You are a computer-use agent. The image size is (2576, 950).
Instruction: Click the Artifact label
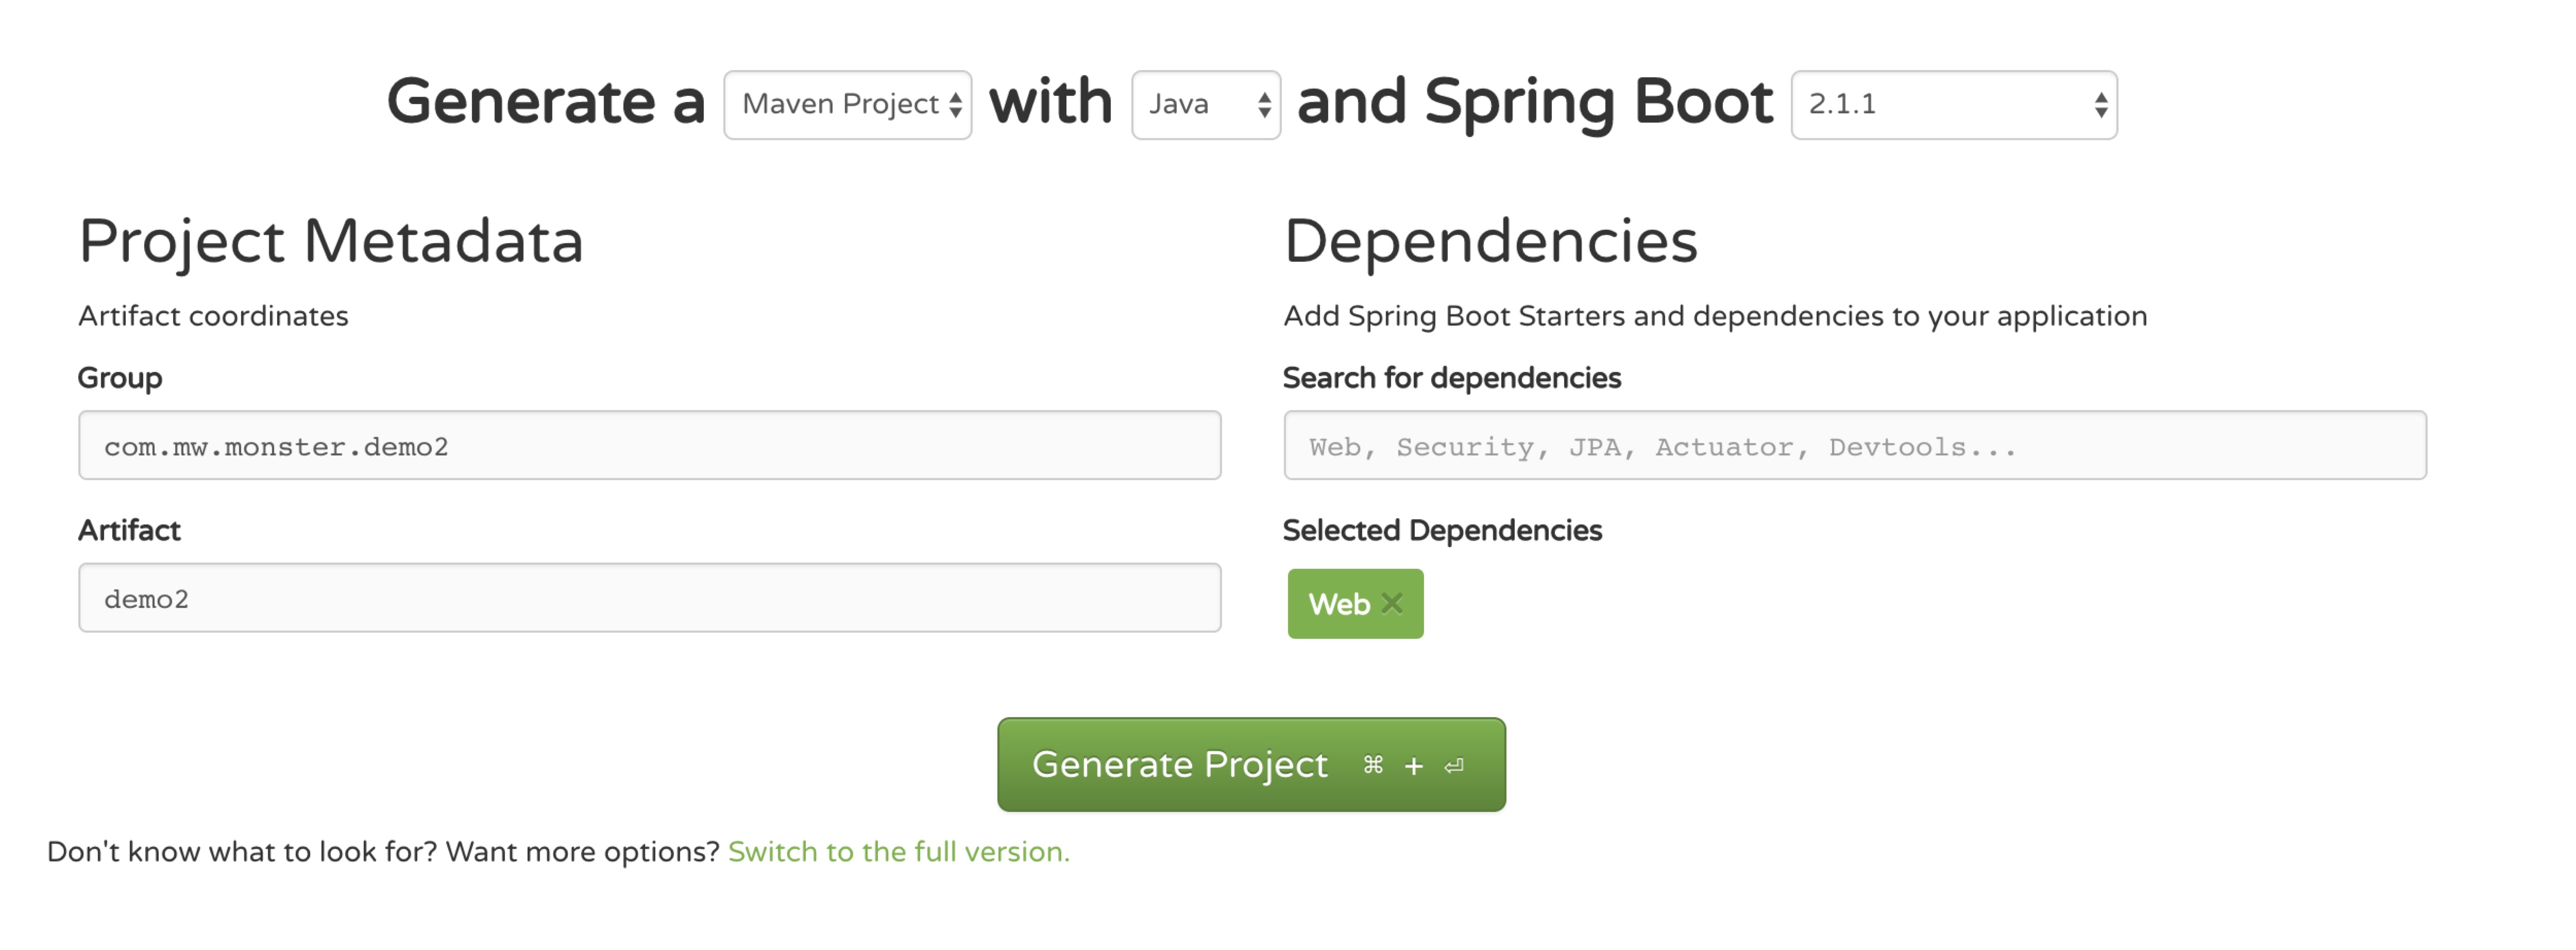[129, 530]
